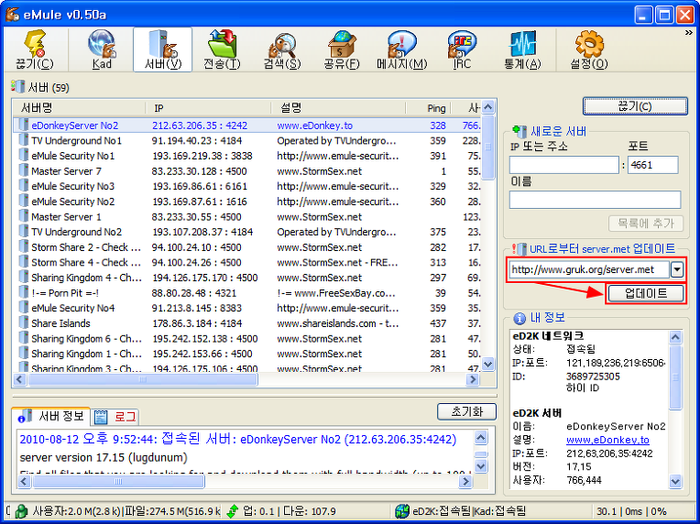Image resolution: width=700 pixels, height=524 pixels.
Task: Select the eMule Security No1 server row
Action: [x=247, y=156]
